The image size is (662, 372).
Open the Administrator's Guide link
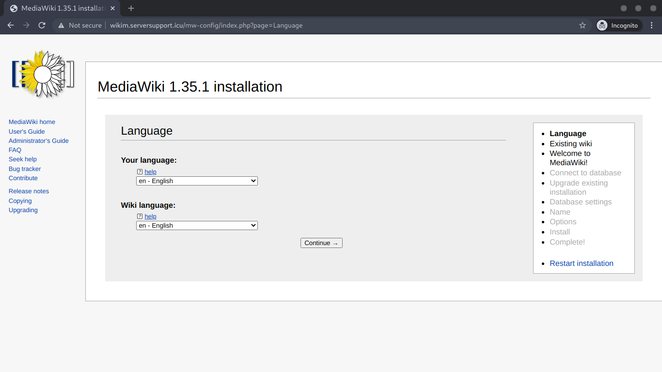point(39,141)
